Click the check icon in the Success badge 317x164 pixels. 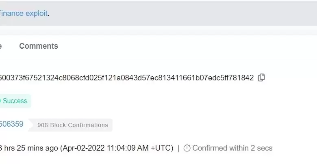tap(0, 101)
